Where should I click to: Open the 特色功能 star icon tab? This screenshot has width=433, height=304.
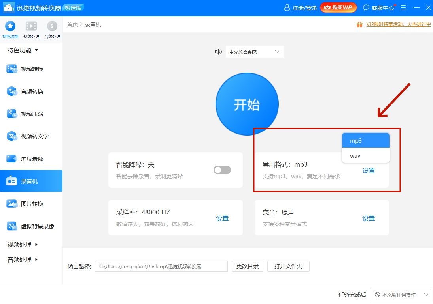coord(10,26)
